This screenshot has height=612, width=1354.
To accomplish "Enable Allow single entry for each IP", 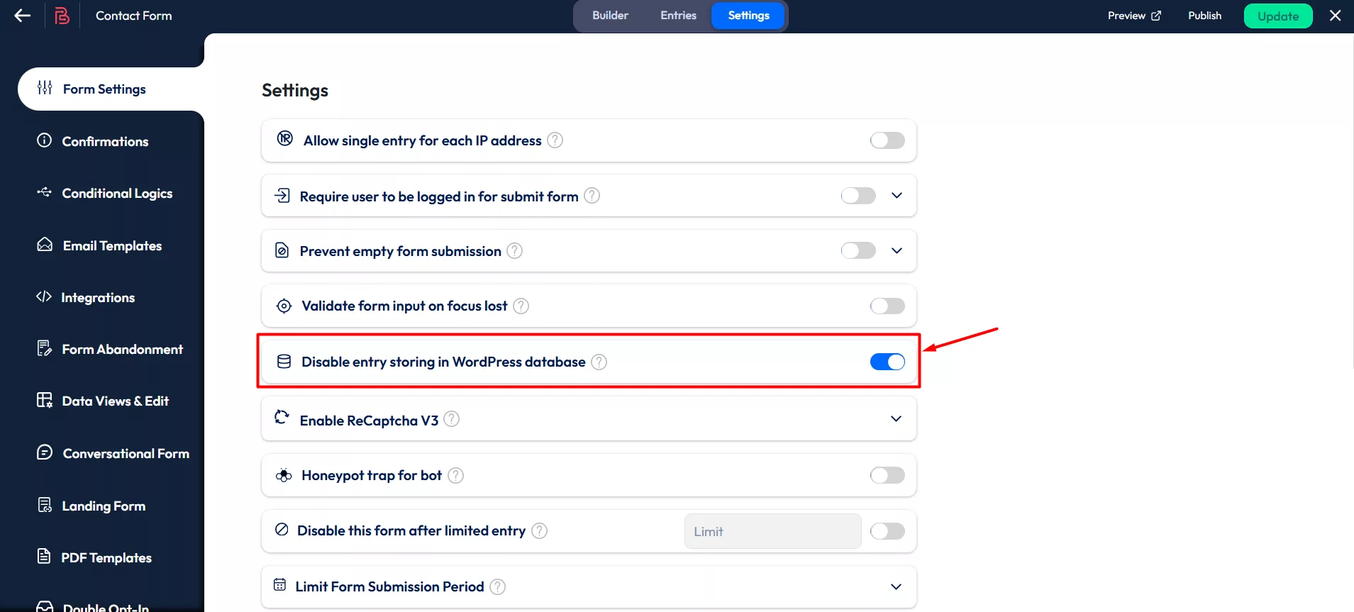I will point(887,140).
